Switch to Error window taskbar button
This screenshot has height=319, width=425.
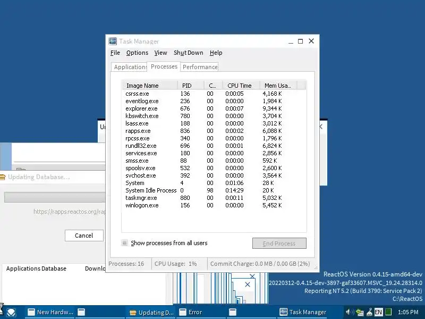(201, 312)
